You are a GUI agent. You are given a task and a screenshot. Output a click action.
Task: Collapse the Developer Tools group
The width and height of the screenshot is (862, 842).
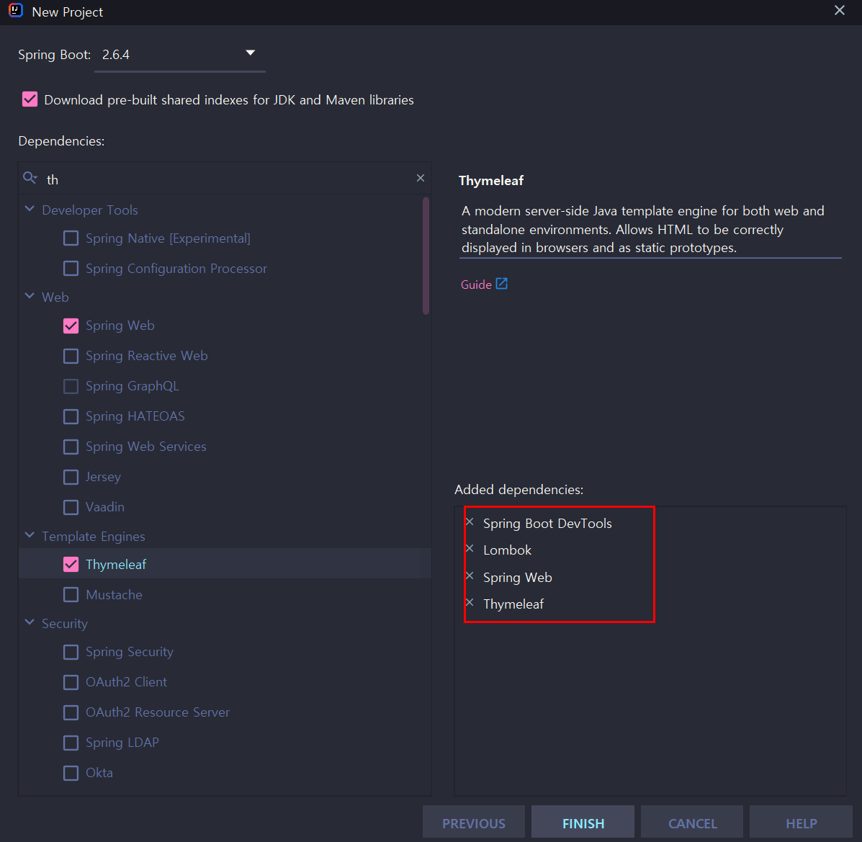point(30,209)
